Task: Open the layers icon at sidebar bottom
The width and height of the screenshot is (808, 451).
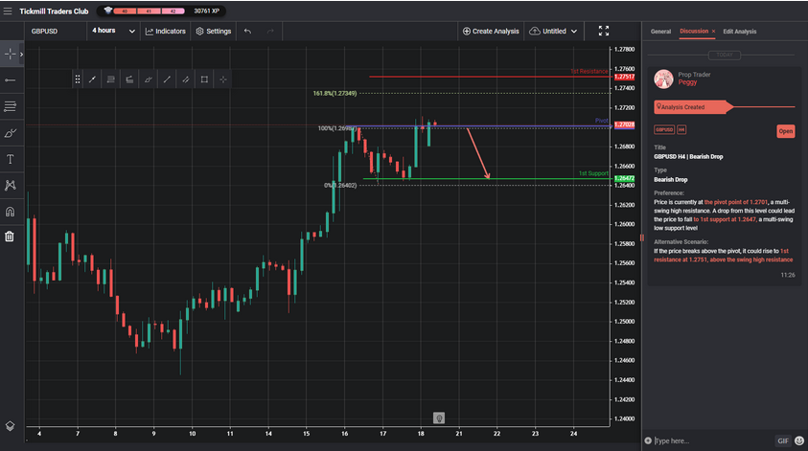Action: [x=10, y=426]
